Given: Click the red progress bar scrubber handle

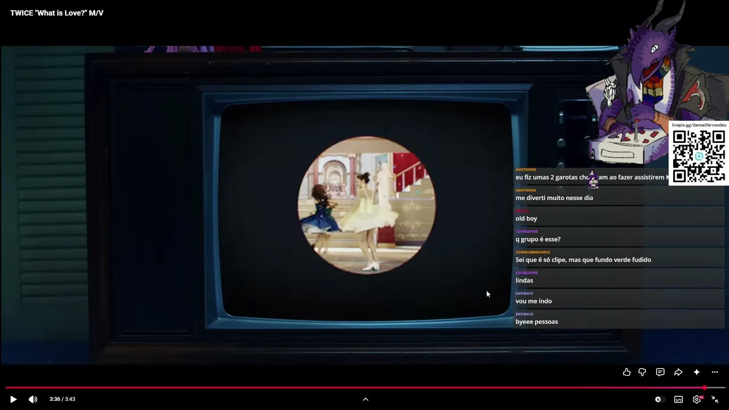Looking at the screenshot, I should point(705,388).
